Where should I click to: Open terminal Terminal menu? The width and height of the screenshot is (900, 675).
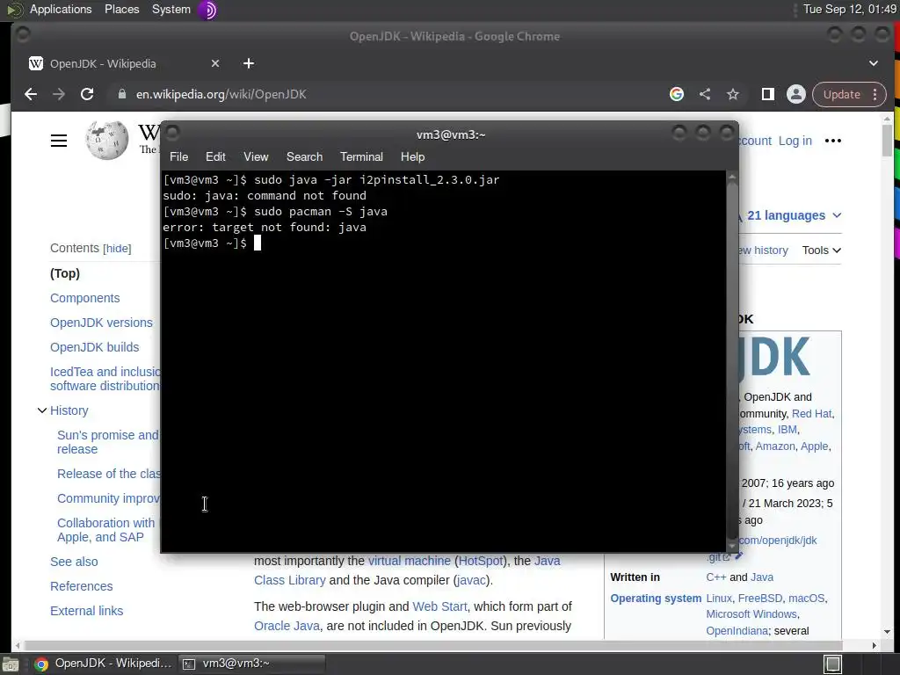(361, 156)
